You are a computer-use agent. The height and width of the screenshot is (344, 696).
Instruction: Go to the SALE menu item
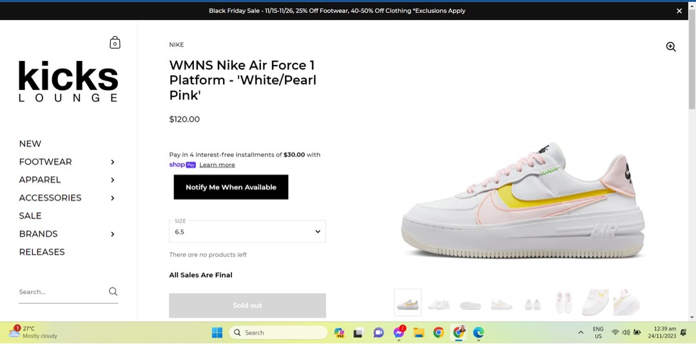(30, 216)
